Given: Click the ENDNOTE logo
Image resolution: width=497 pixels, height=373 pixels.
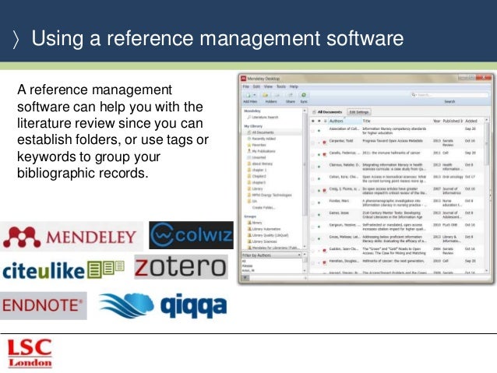Looking at the screenshot, I should [x=43, y=305].
